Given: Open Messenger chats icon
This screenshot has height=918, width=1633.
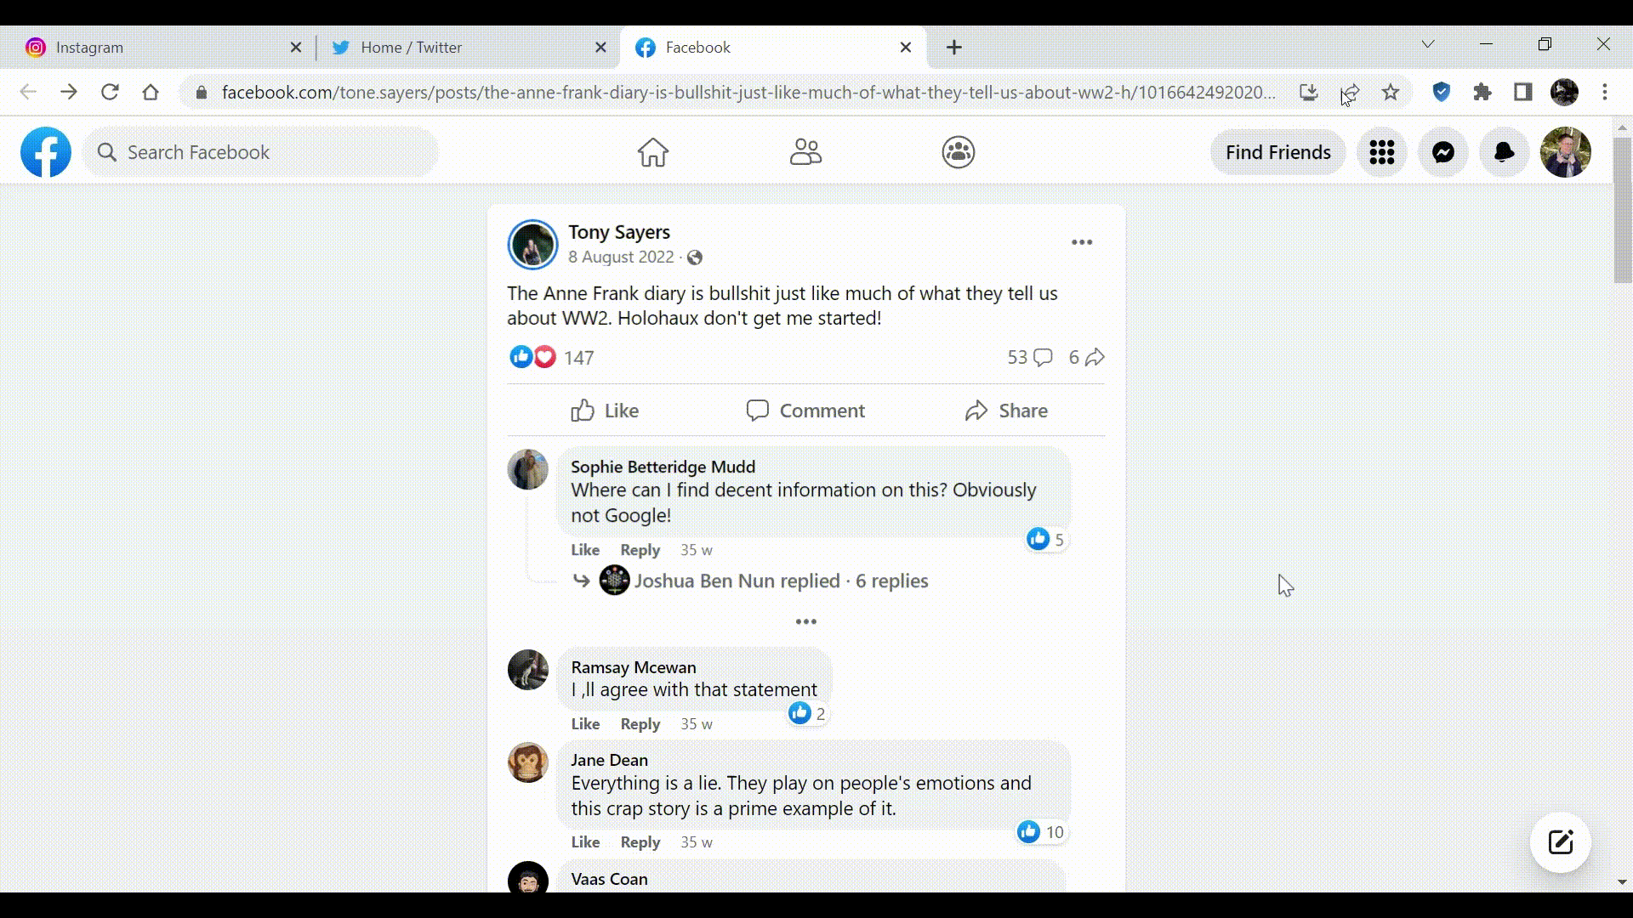Looking at the screenshot, I should point(1442,152).
